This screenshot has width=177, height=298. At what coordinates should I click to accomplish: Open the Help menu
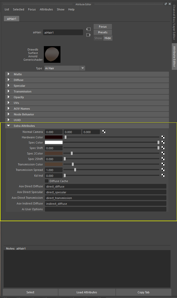click(x=71, y=9)
